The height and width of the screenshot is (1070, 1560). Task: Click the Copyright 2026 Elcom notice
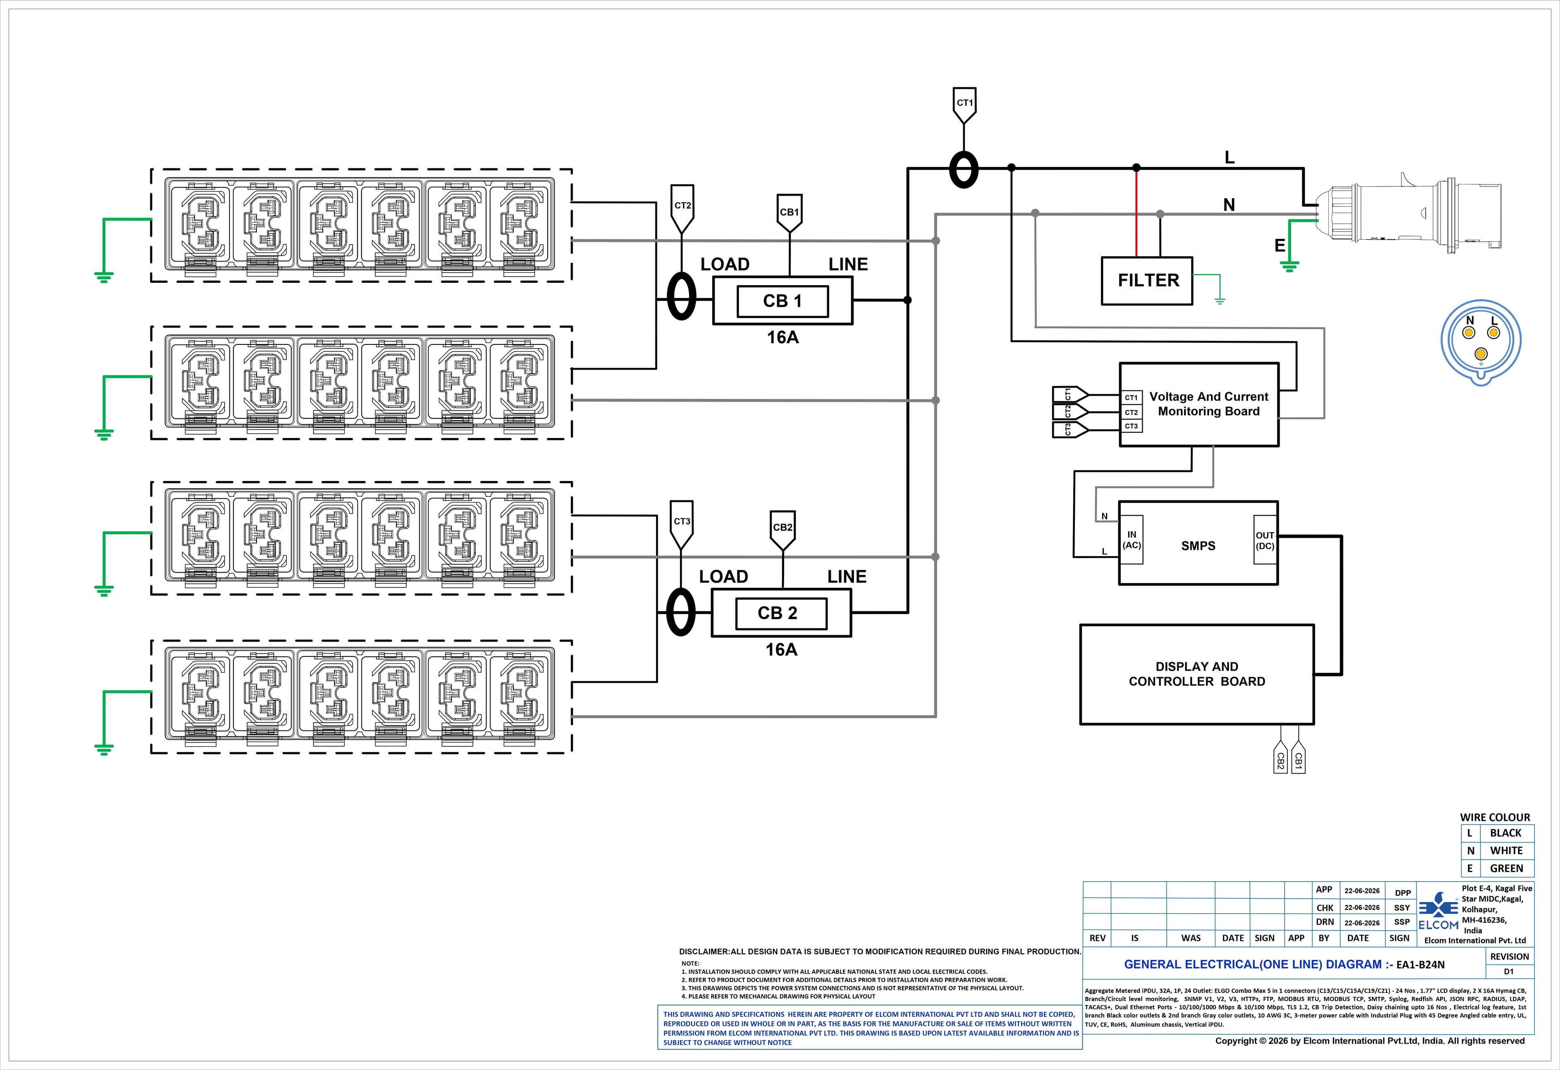click(1370, 1040)
